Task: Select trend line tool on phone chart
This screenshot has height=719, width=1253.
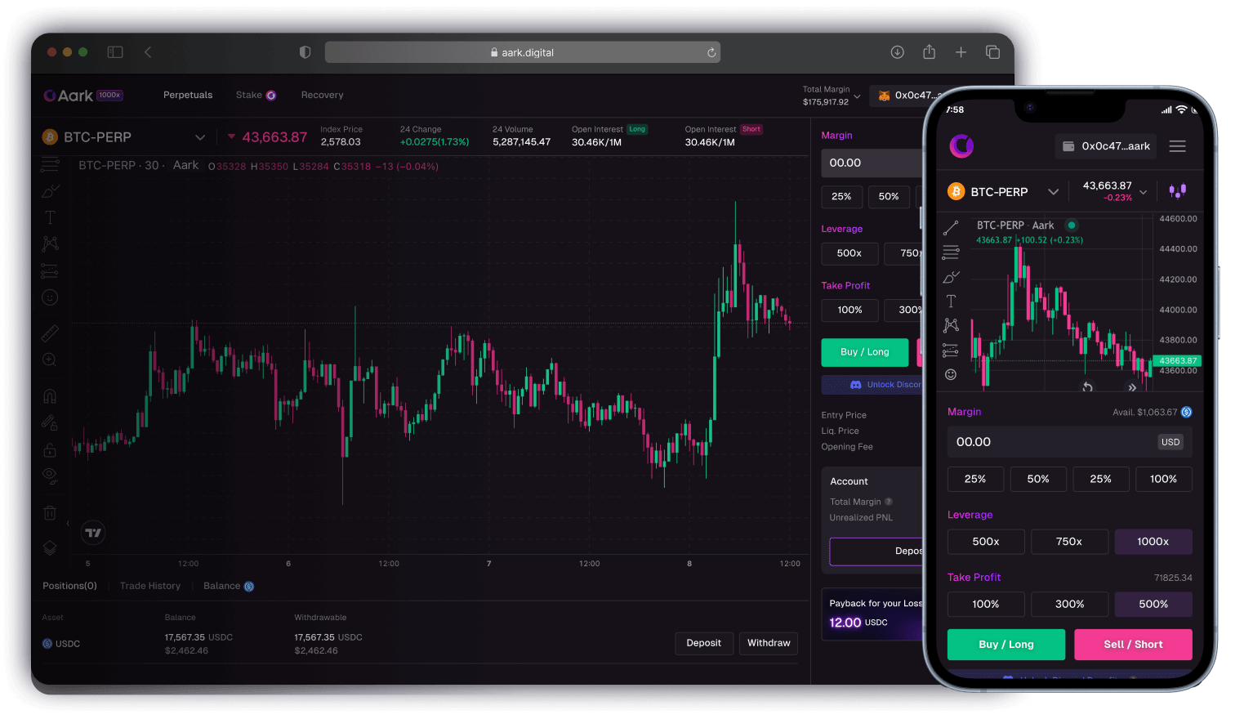Action: (x=951, y=227)
